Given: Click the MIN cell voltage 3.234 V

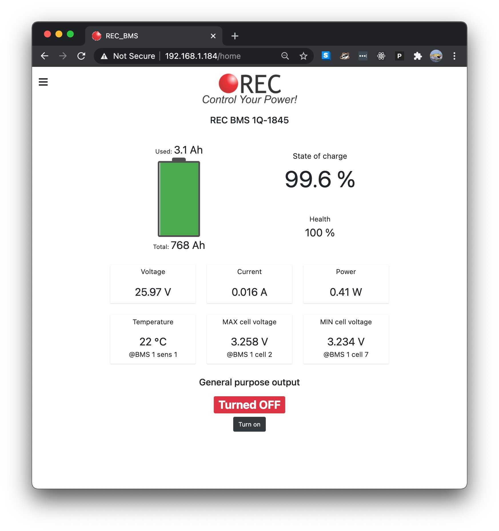Looking at the screenshot, I should pos(346,342).
